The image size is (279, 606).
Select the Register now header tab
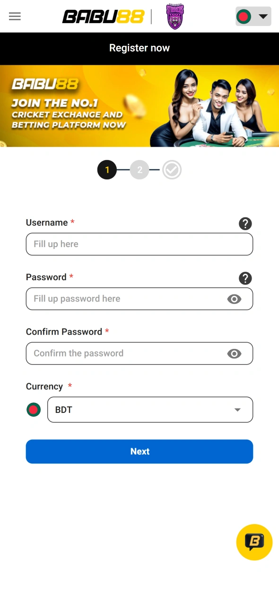(x=139, y=48)
